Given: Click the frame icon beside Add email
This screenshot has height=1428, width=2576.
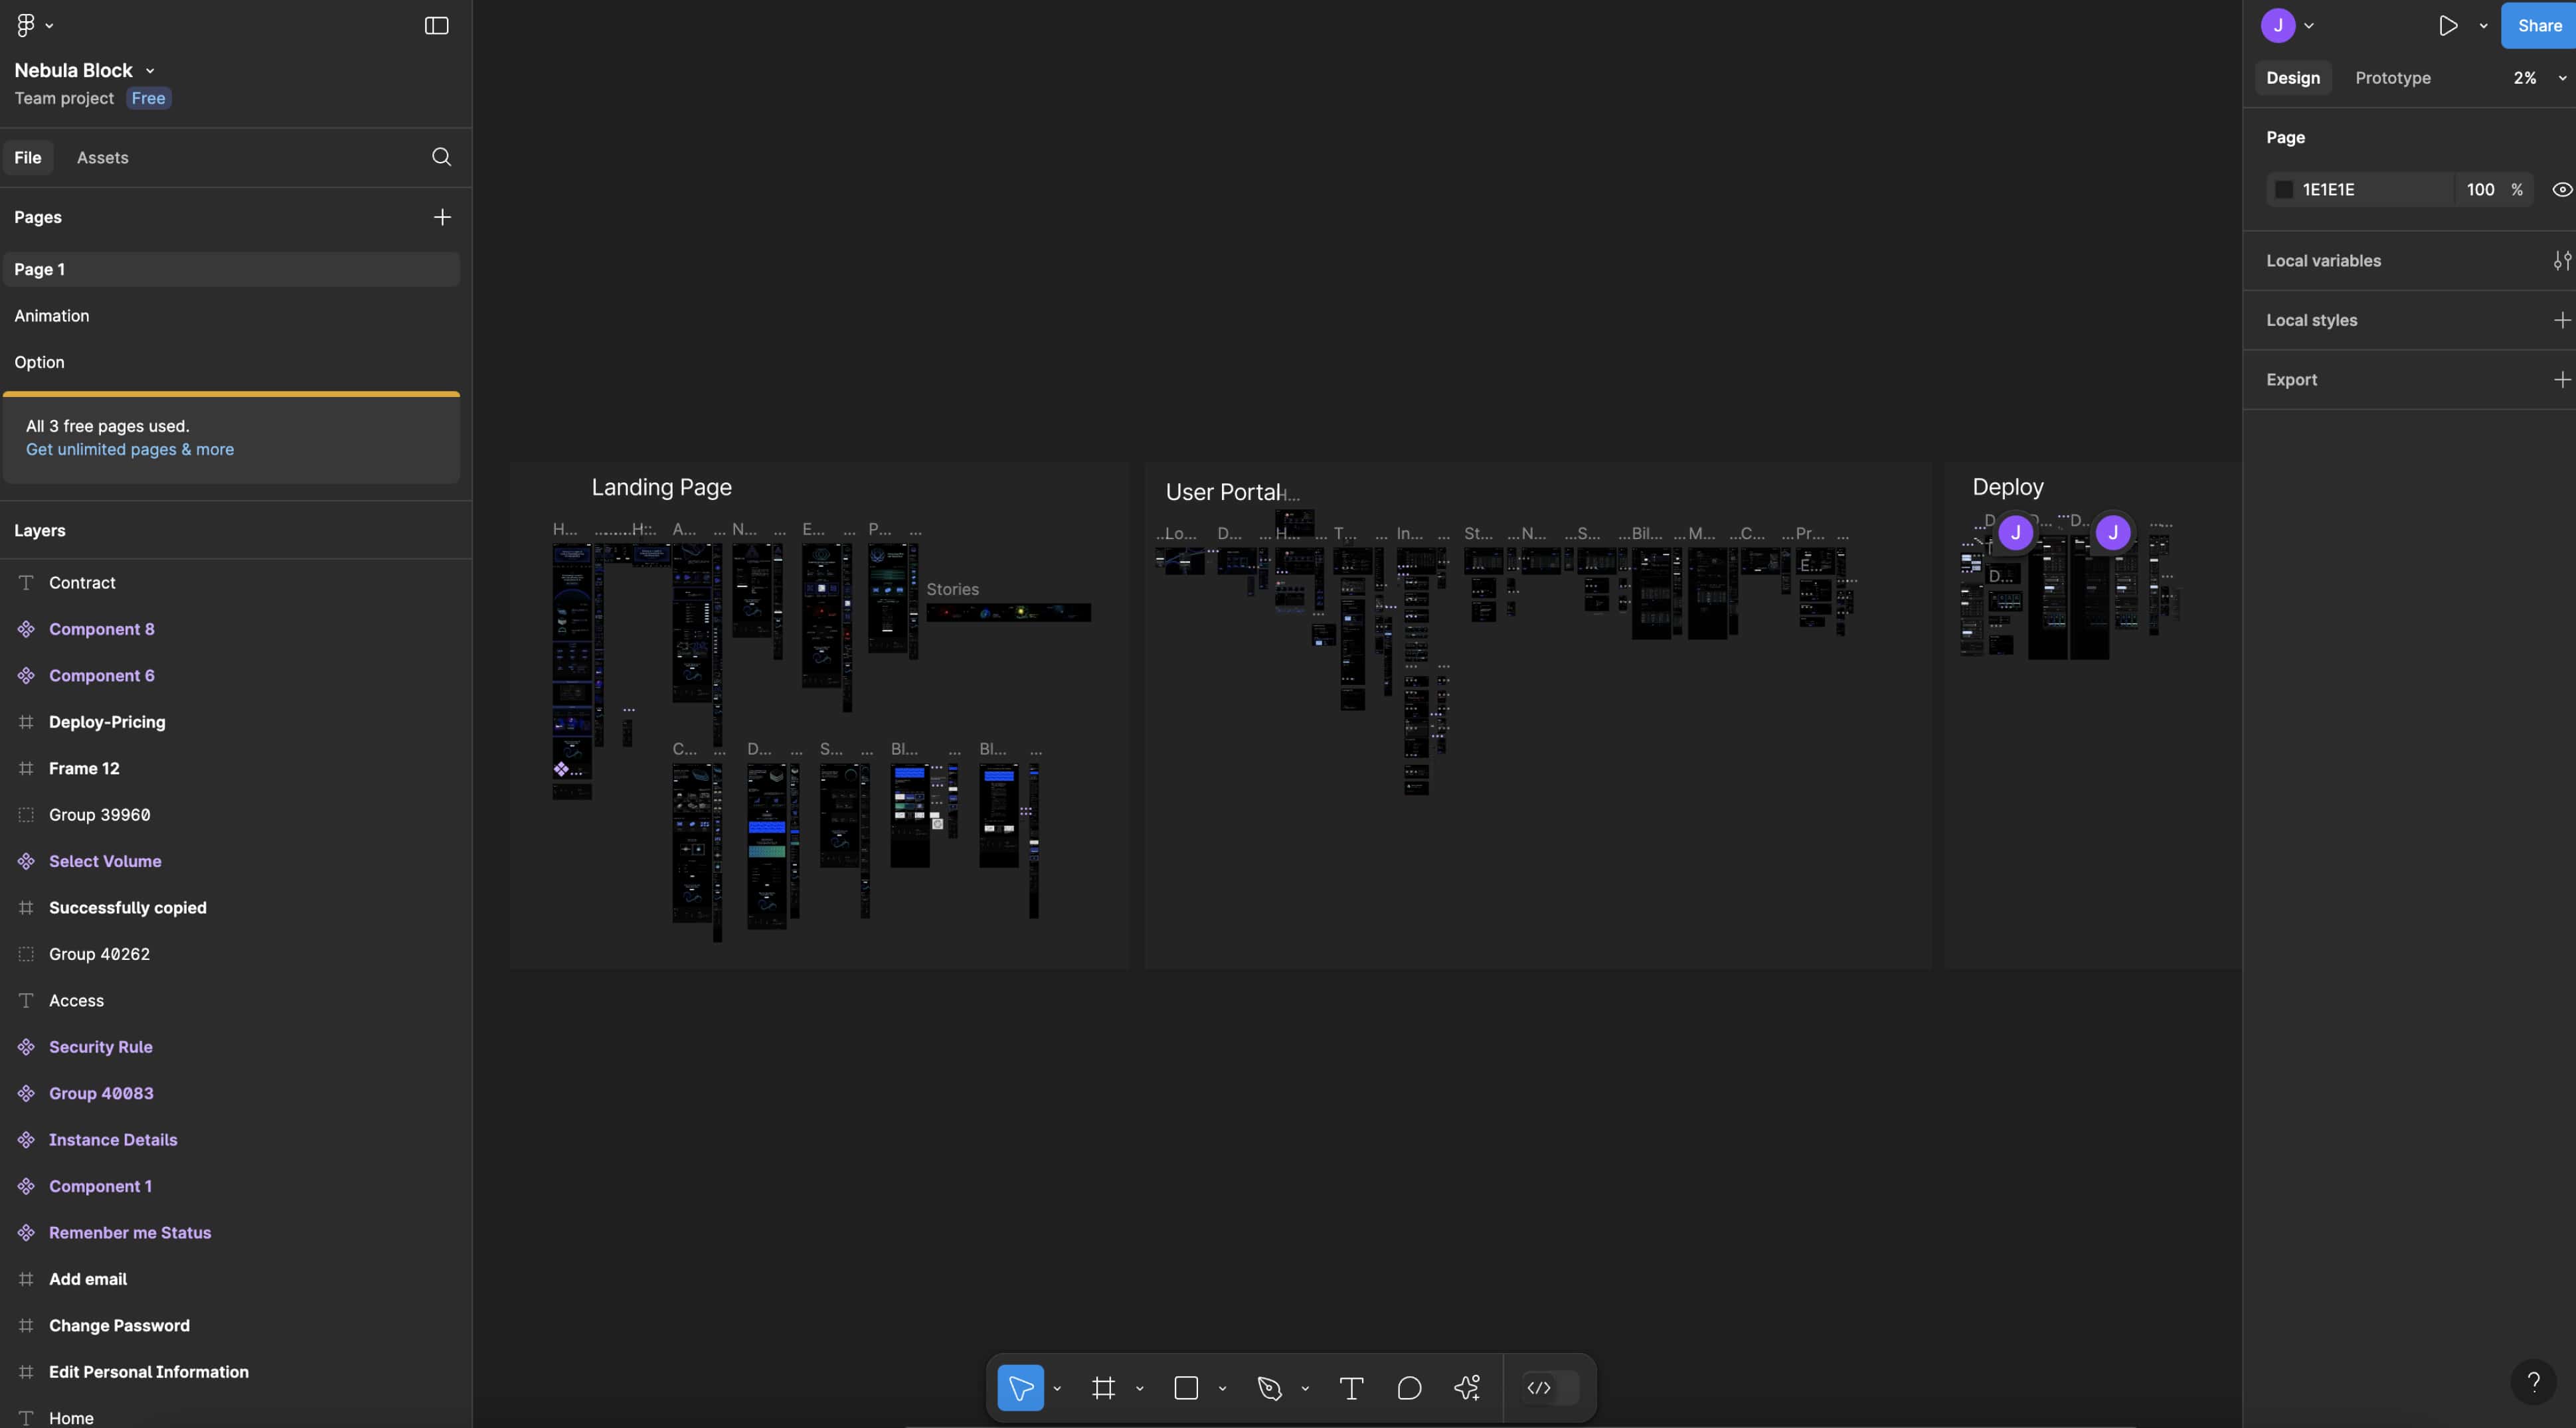Looking at the screenshot, I should (26, 1279).
